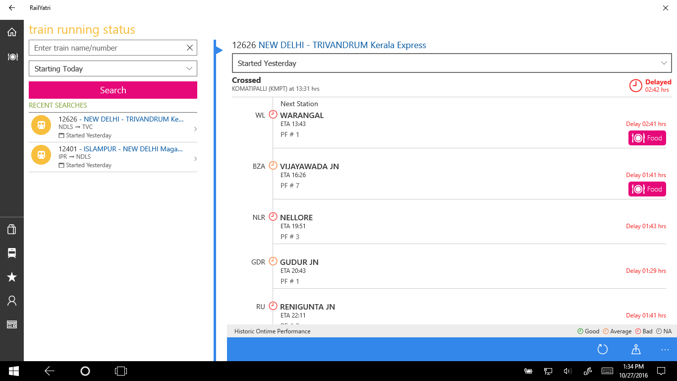Screen dimensions: 677x381
Task: Select the GUDUR JN station name
Action: pyautogui.click(x=299, y=262)
